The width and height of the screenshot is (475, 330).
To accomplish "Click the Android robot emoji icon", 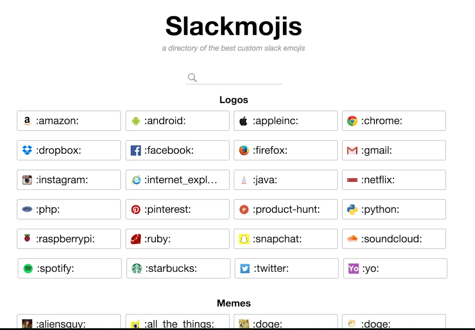I will [135, 121].
